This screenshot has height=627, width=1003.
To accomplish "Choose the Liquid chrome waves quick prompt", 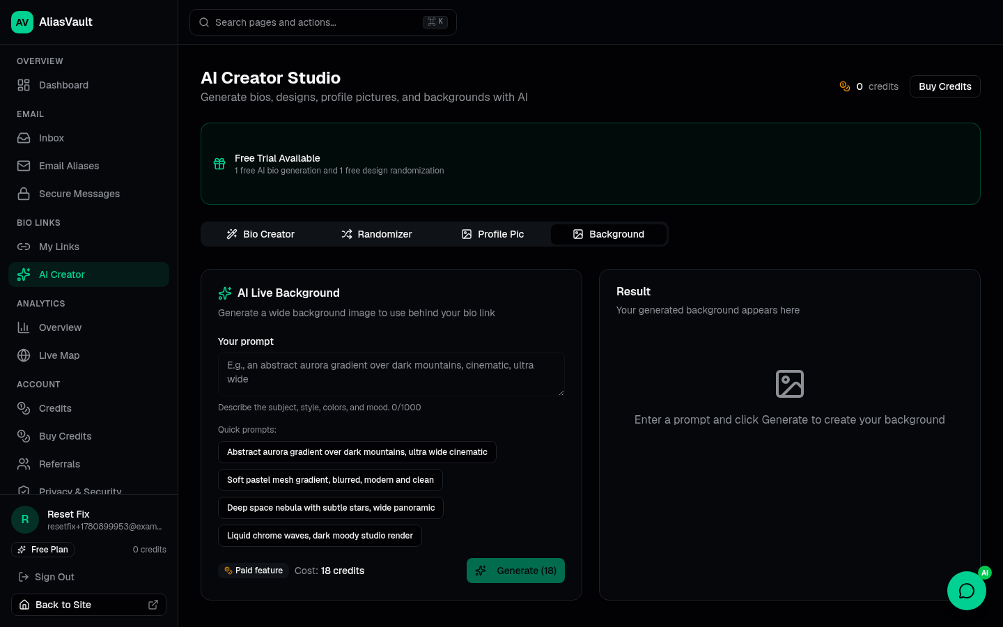I will (320, 536).
